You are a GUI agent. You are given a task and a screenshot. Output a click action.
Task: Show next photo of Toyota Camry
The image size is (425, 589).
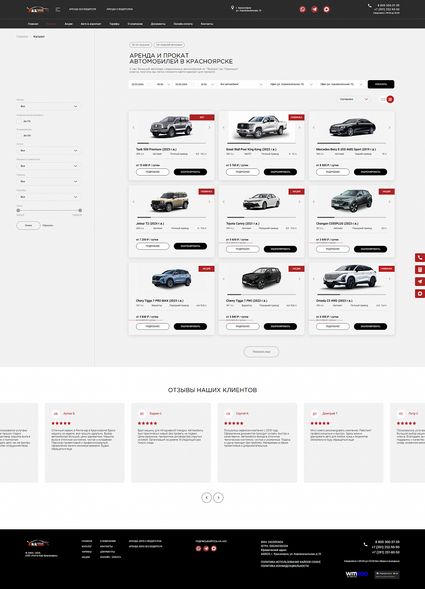click(x=300, y=201)
